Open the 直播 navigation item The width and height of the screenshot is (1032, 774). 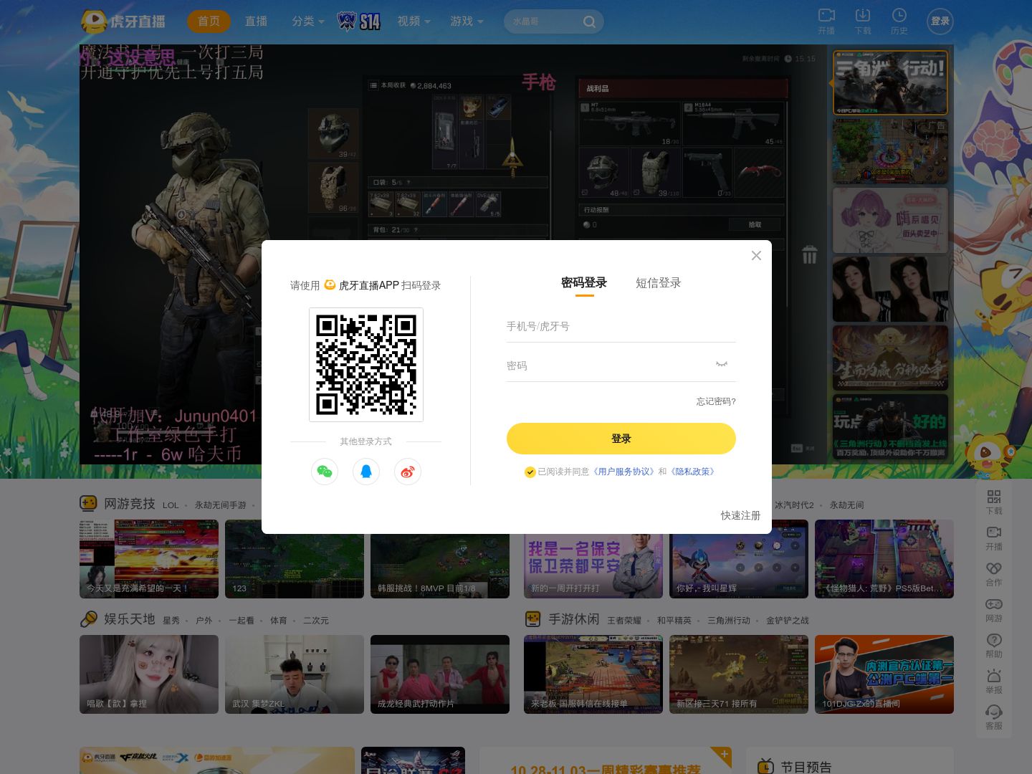tap(256, 21)
